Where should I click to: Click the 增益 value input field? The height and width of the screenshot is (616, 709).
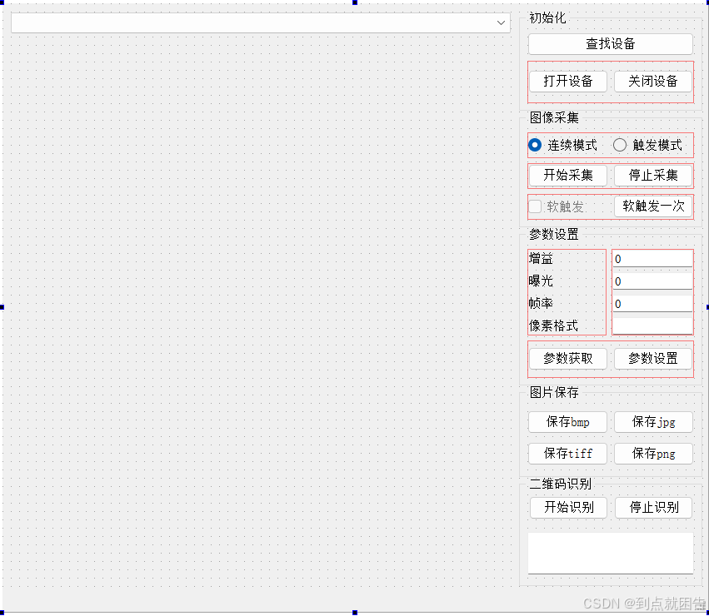pos(652,259)
